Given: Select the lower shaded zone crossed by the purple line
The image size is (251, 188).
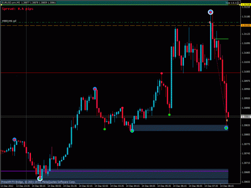Looking at the screenshot, I should pos(135,174).
